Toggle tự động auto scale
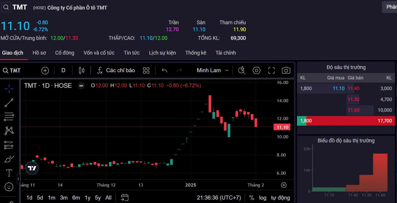 tap(281, 198)
